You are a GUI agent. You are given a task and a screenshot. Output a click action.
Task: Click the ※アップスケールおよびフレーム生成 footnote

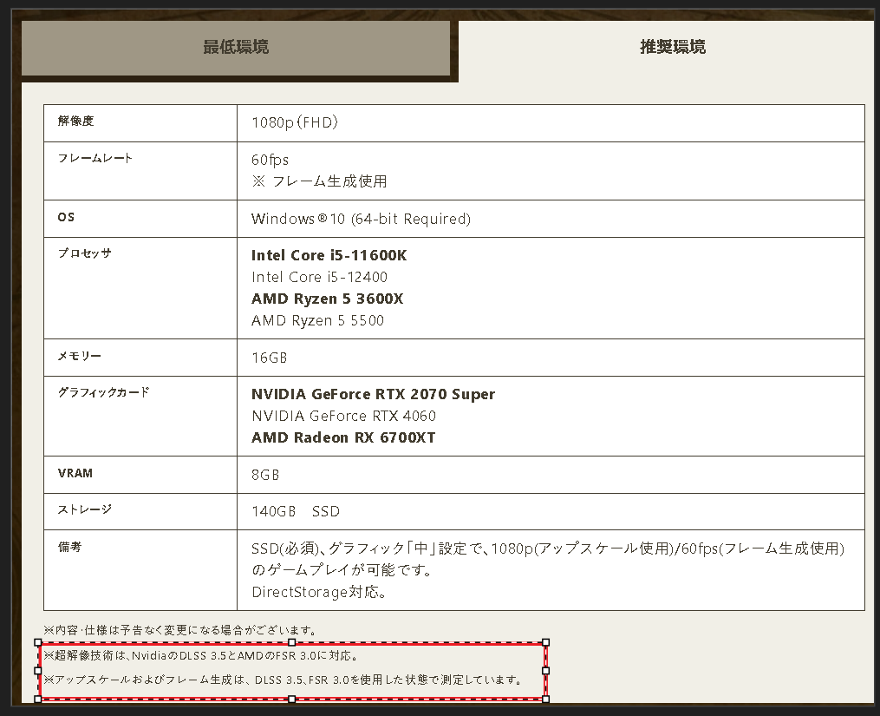pyautogui.click(x=284, y=680)
